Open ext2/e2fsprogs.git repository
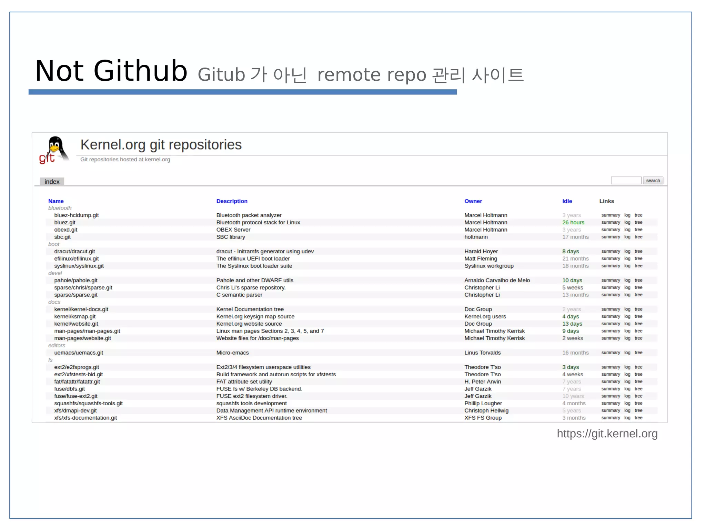Viewport: 706px width, 529px height. 77,367
